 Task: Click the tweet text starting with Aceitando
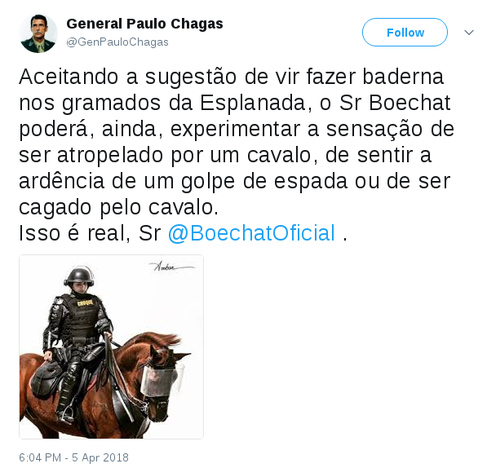click(236, 142)
